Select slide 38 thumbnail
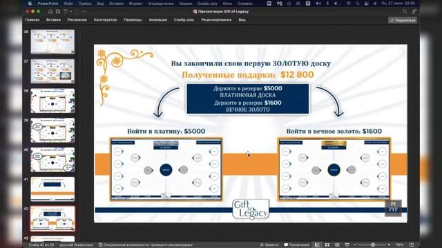Viewport: 442px width, 248px height. point(52,101)
